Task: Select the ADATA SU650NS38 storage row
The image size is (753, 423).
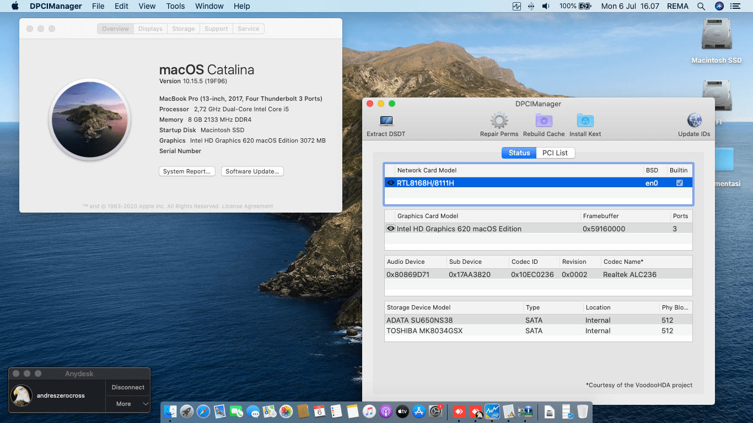Action: coord(539,320)
